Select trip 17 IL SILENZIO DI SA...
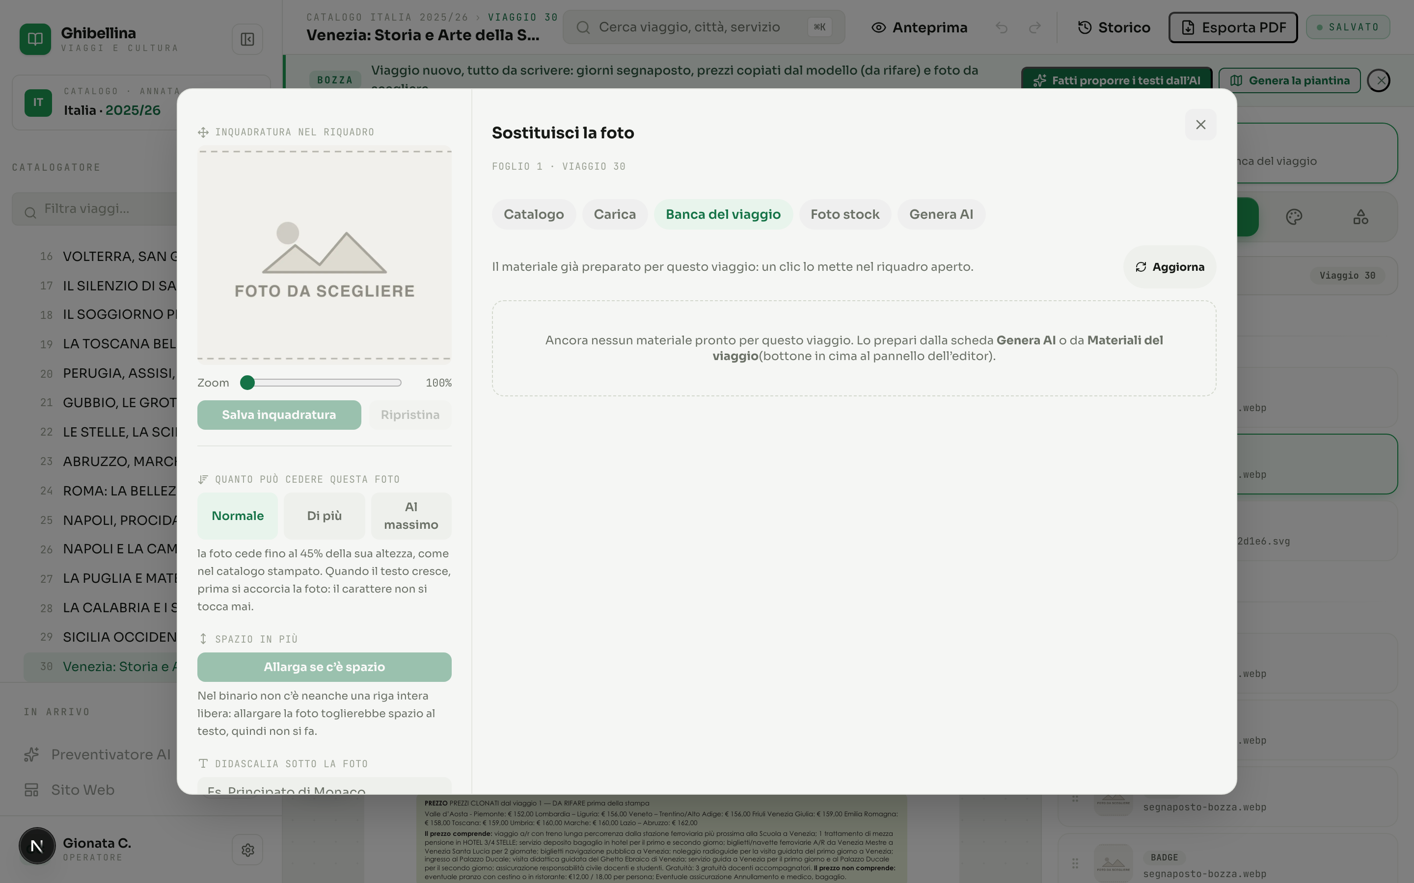Image resolution: width=1414 pixels, height=883 pixels. tap(100, 286)
